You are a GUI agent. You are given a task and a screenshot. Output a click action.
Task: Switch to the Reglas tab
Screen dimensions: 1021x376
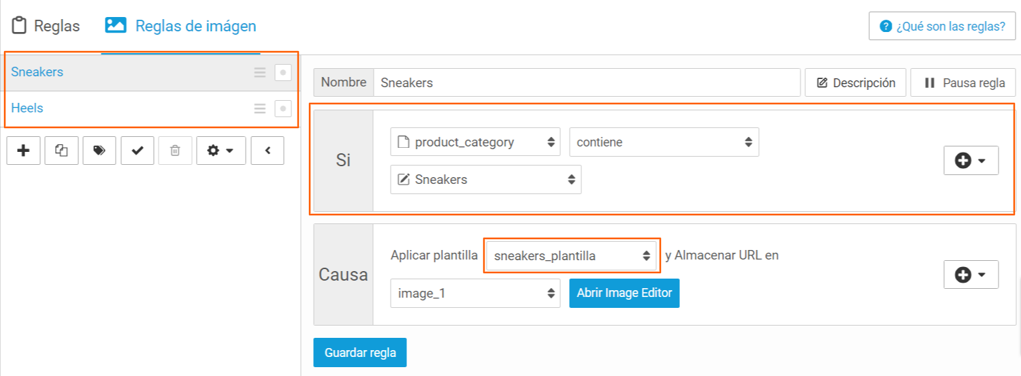(47, 26)
